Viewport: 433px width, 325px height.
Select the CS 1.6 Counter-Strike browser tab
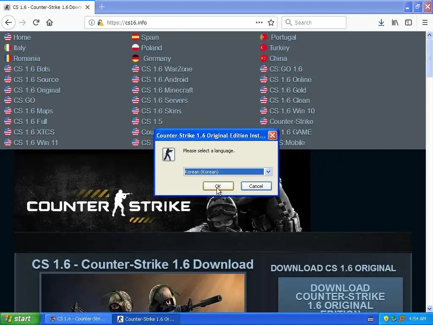(47, 7)
